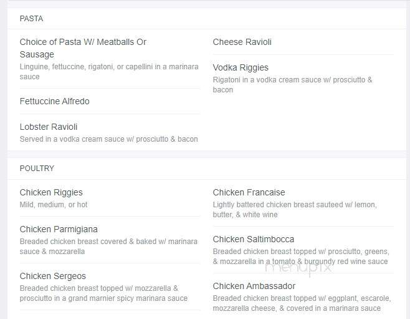Click the Chicken Sergeos grand marnier description
Screen dimensions: 410x319
click(x=103, y=293)
